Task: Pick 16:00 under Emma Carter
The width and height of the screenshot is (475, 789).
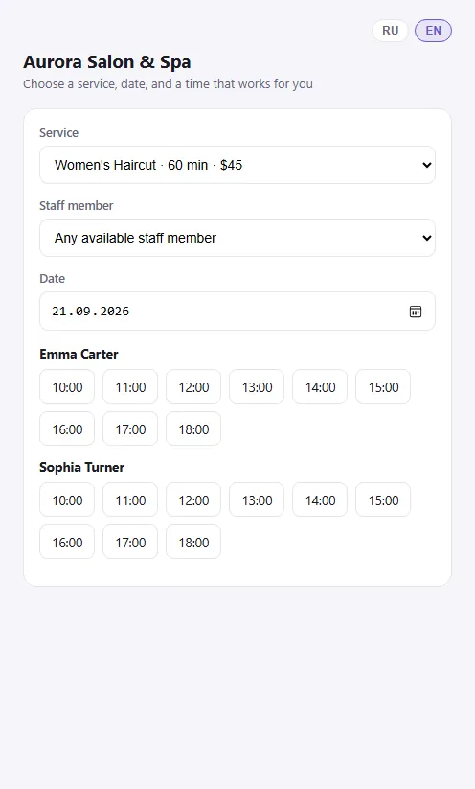Action: tap(67, 429)
